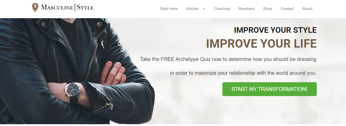Image resolution: width=346 pixels, height=126 pixels.
Task: Open the Members section
Action: pos(246,9)
